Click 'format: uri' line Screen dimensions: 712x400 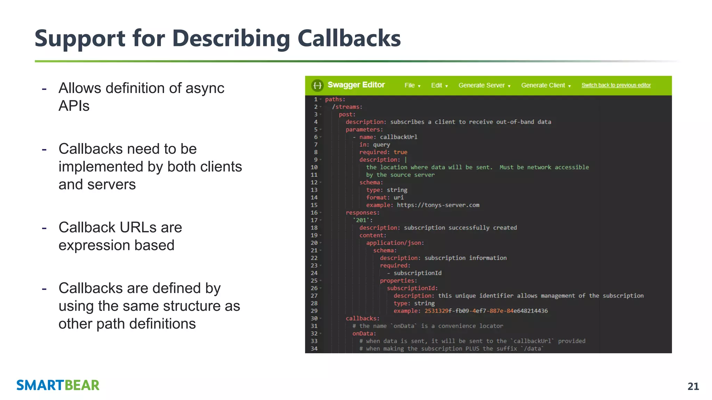point(385,198)
